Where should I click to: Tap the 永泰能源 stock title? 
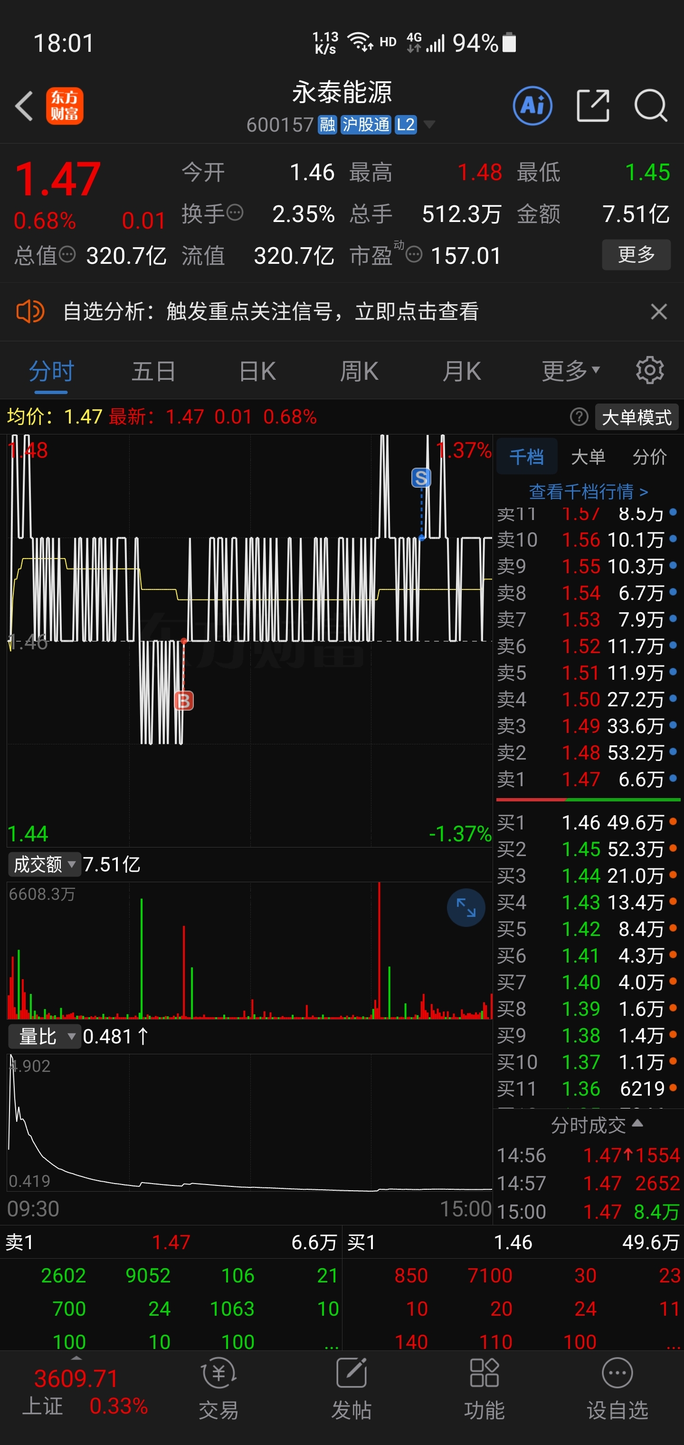pos(342,93)
